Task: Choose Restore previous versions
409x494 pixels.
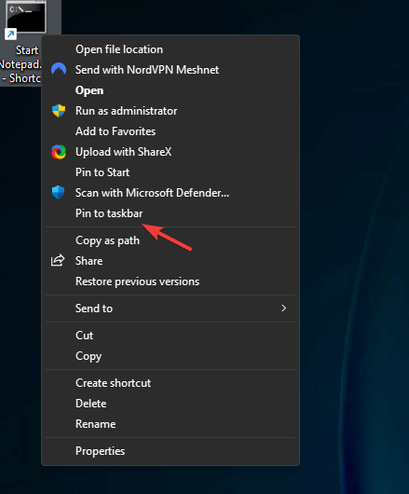Action: (x=170, y=281)
